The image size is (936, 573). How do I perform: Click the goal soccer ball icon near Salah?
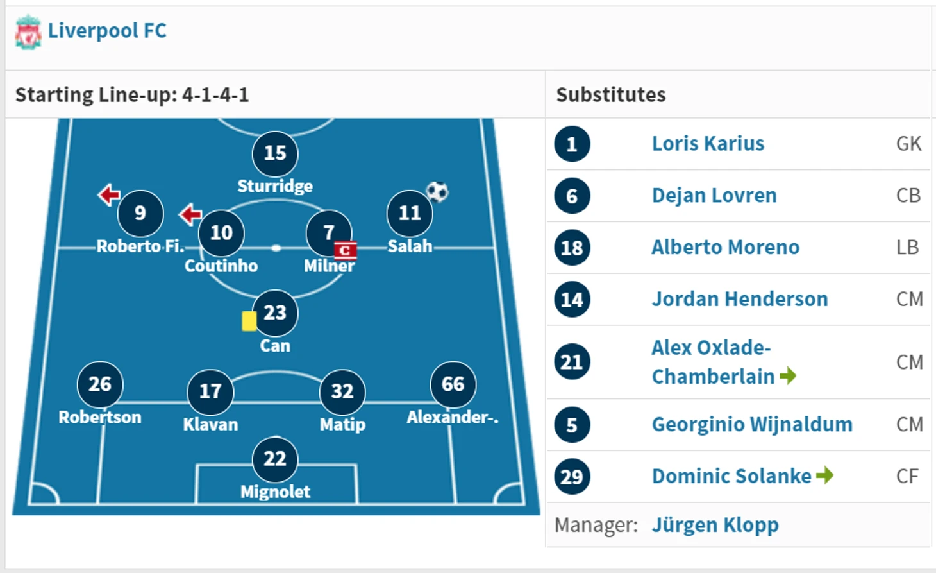pyautogui.click(x=437, y=191)
